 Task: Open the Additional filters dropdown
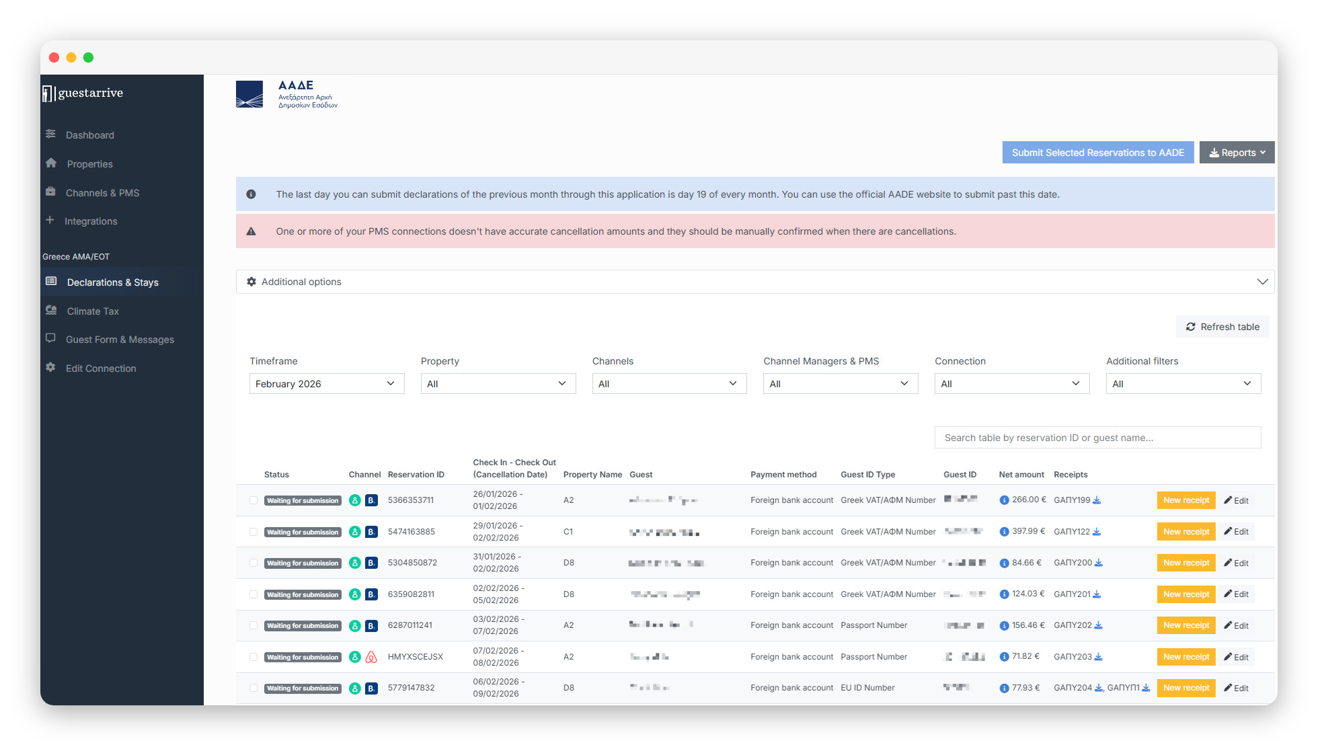pyautogui.click(x=1183, y=384)
